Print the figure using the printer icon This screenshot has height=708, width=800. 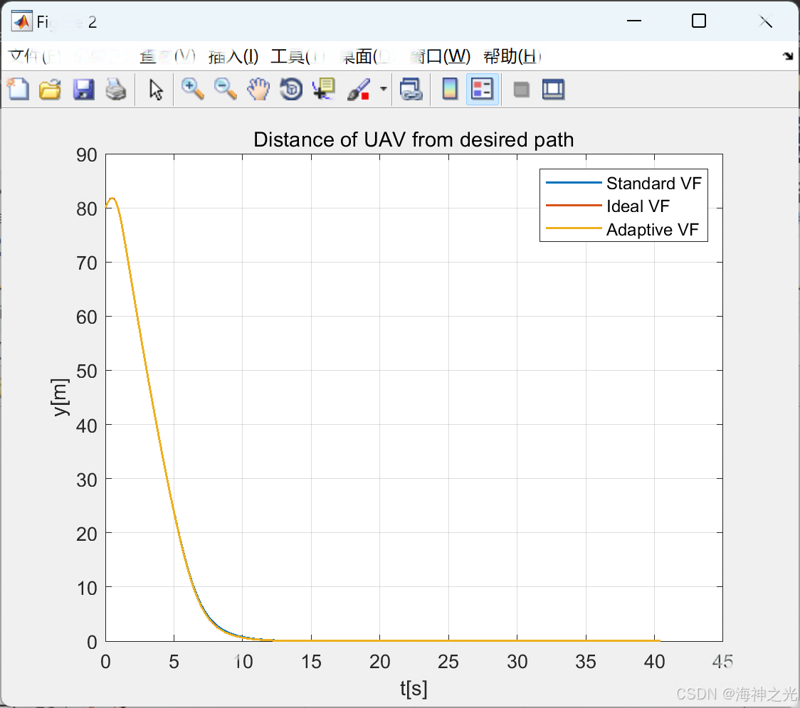116,89
